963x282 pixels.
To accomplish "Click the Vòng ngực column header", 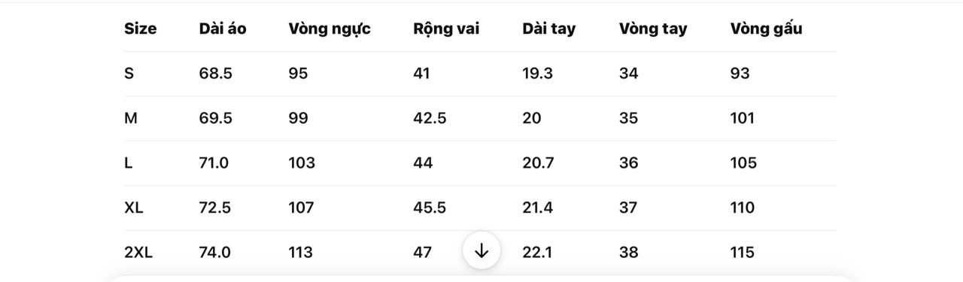I will coord(330,29).
